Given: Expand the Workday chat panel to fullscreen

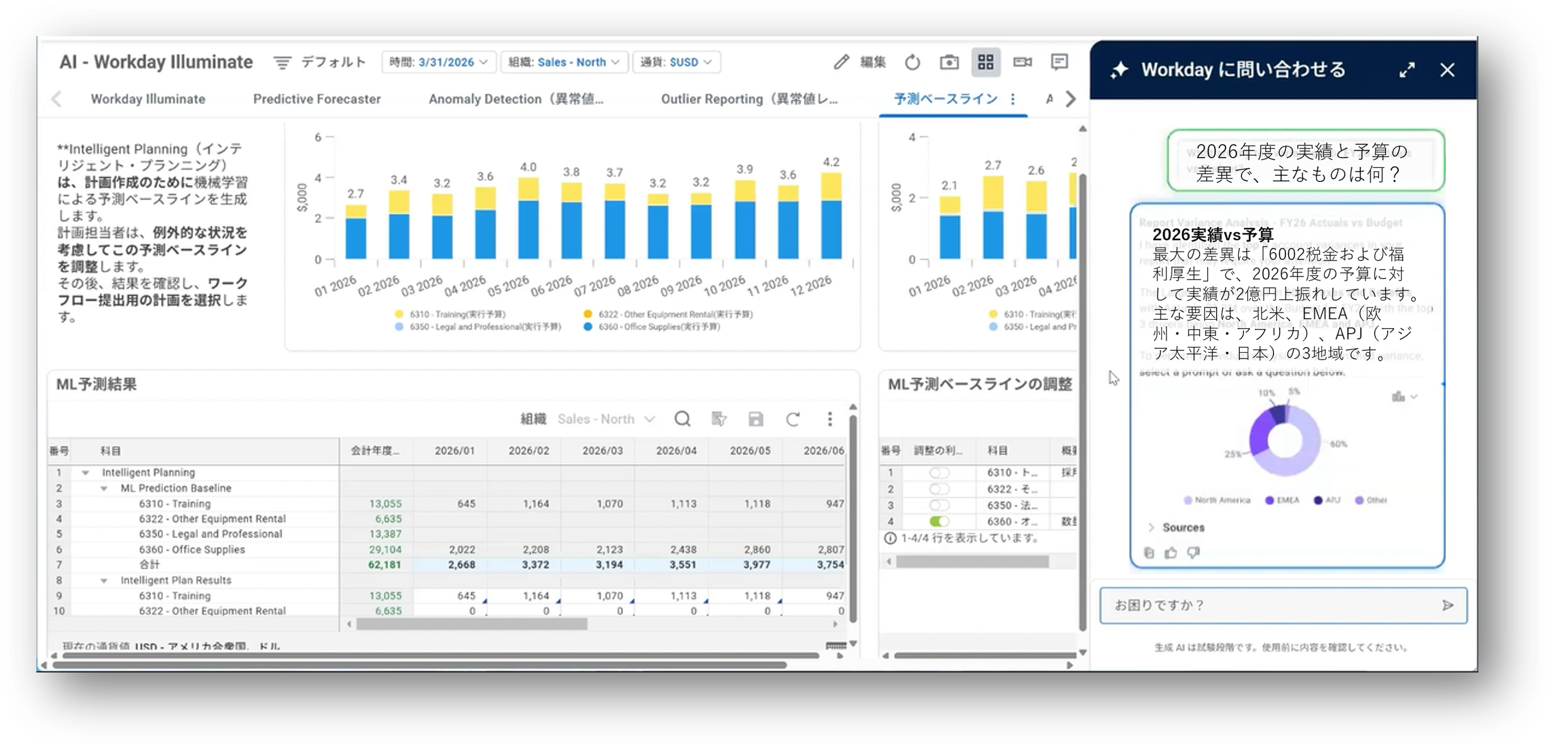Looking at the screenshot, I should 1407,70.
